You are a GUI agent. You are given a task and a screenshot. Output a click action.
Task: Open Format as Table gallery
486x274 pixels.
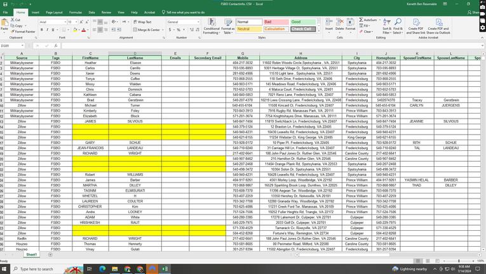pos(228,26)
